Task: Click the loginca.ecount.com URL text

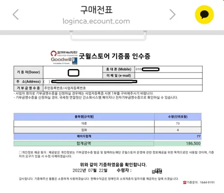Action: point(96,21)
